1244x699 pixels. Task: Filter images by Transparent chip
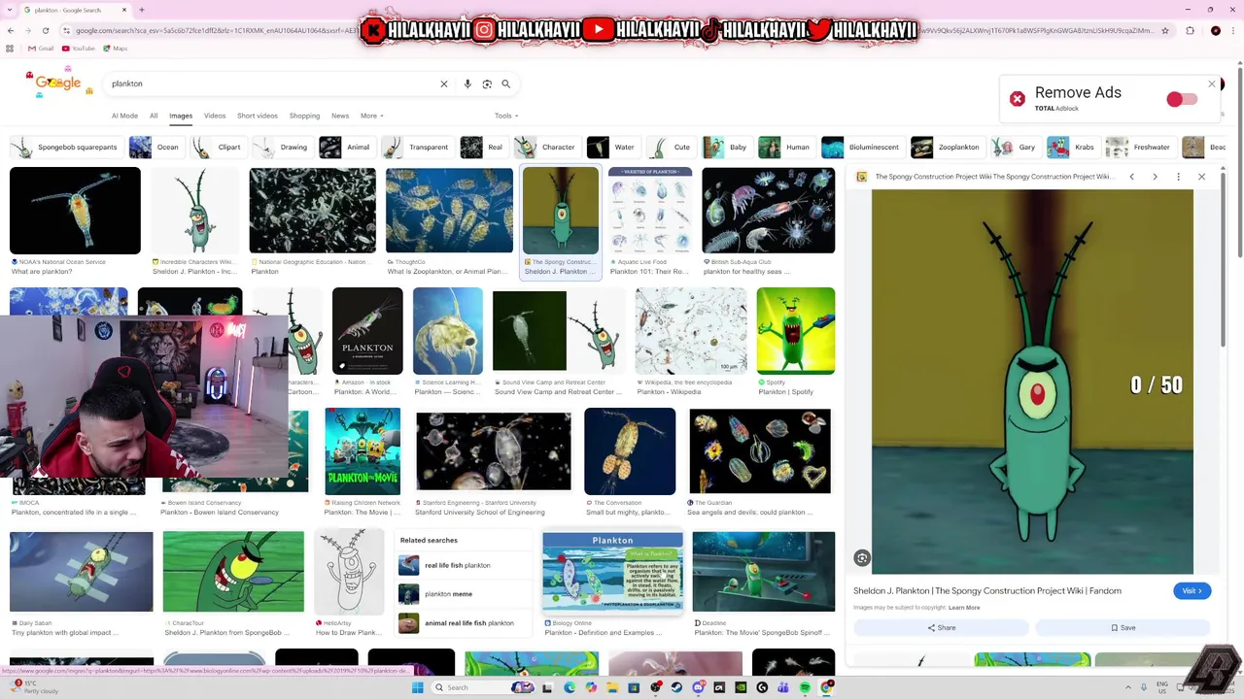[416, 148]
